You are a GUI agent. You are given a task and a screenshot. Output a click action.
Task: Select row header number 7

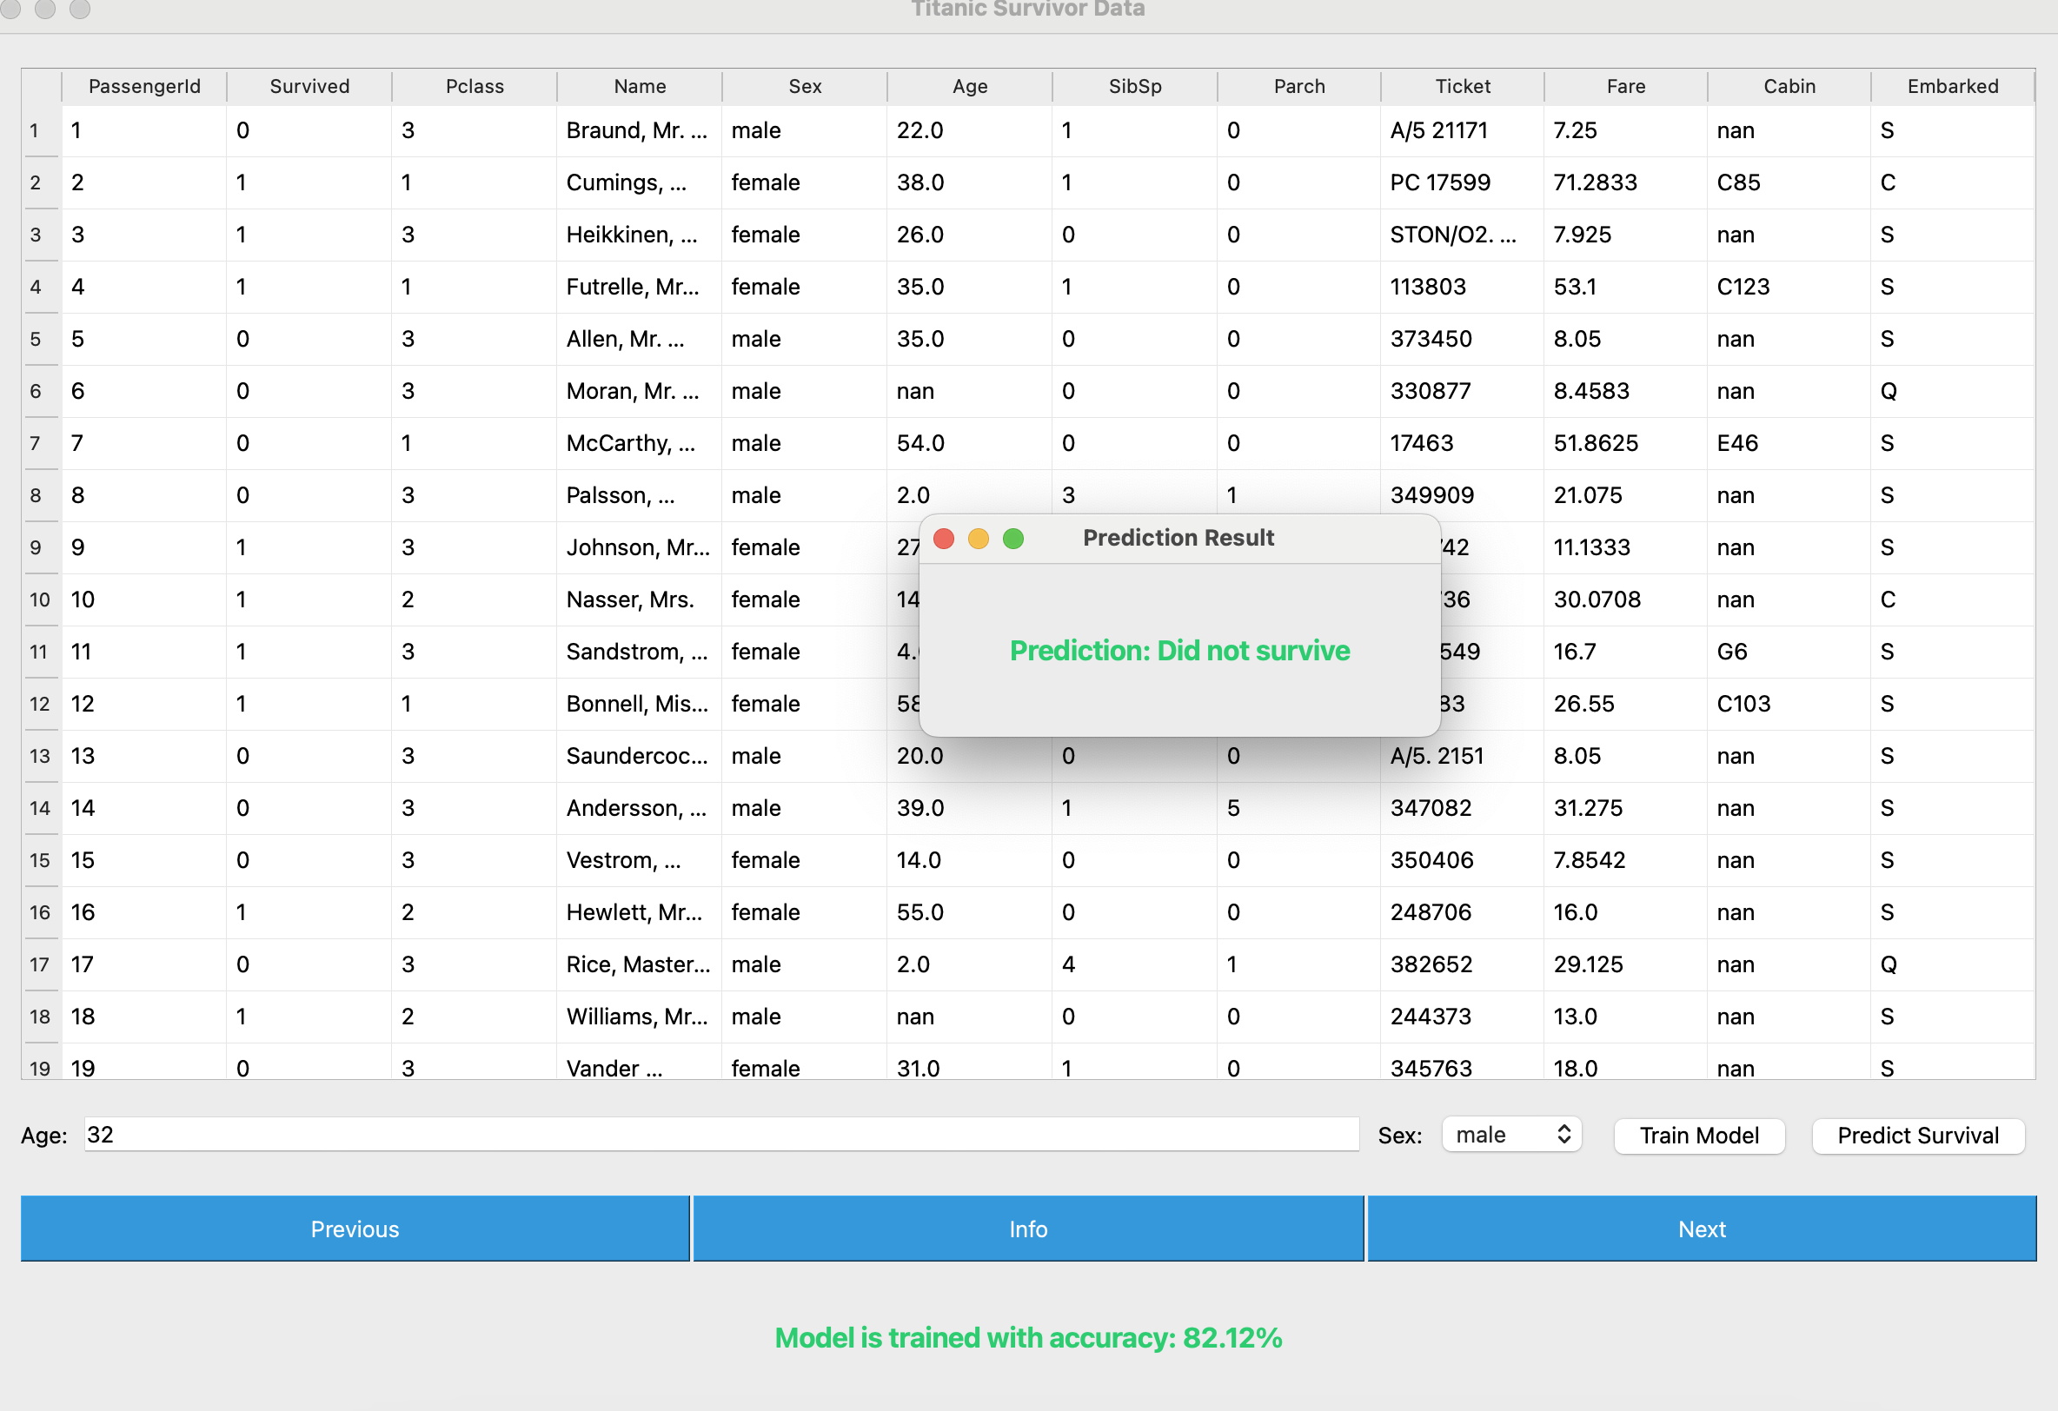[x=41, y=443]
